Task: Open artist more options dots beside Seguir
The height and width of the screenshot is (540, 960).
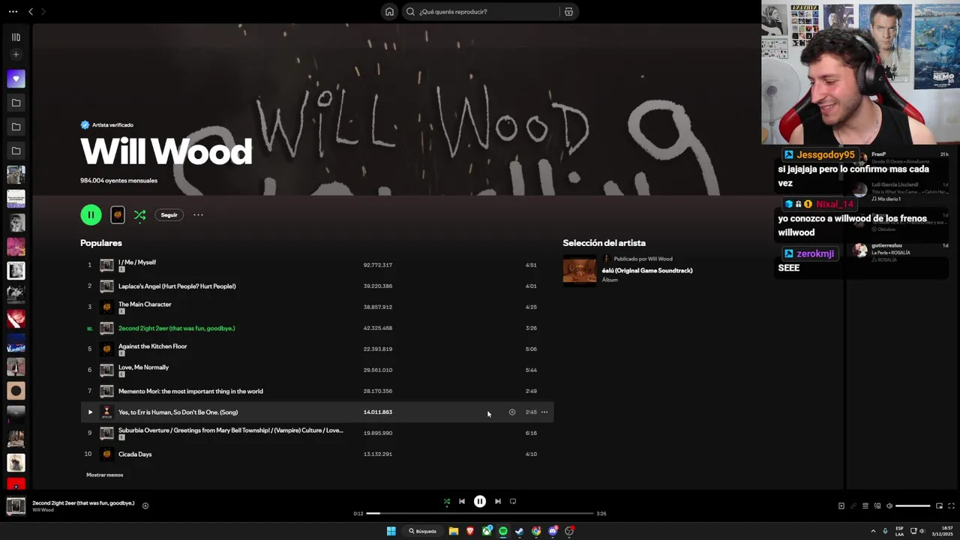Action: [198, 214]
